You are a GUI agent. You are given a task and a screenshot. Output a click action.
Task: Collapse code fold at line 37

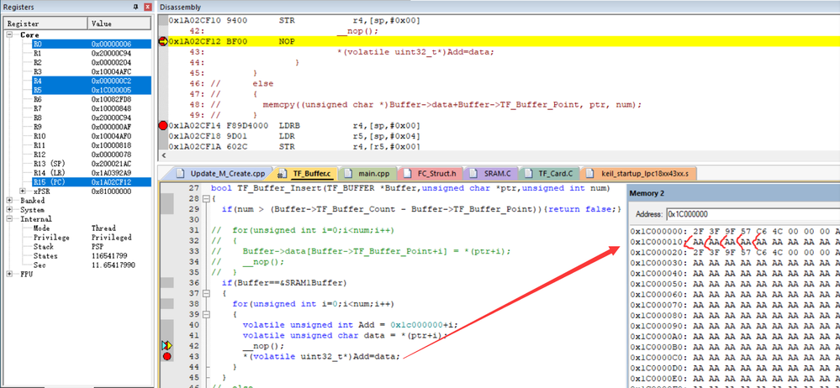pyautogui.click(x=207, y=293)
